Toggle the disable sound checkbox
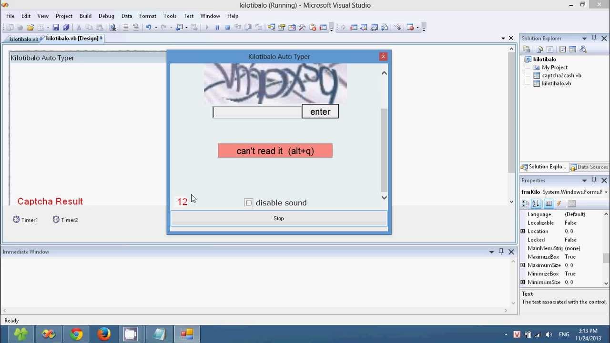 tap(249, 203)
